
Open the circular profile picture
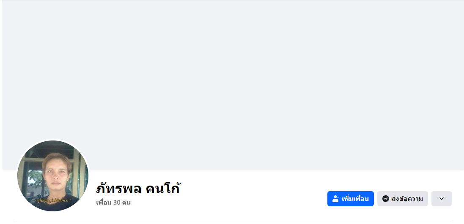point(53,176)
